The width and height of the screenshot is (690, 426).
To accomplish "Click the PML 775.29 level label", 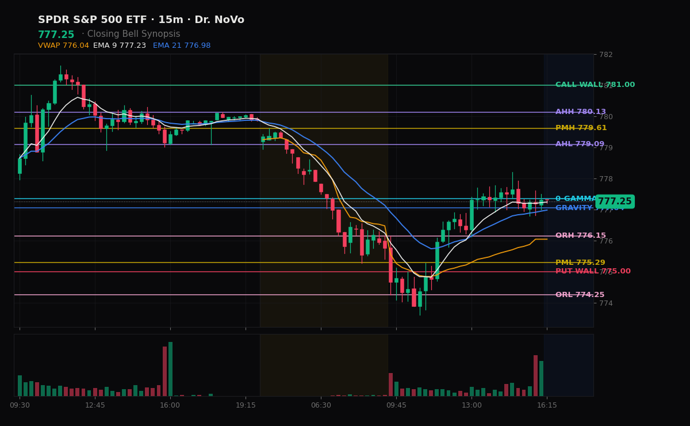I will (580, 263).
